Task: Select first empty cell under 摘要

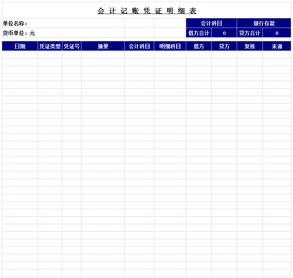Action: coord(103,55)
